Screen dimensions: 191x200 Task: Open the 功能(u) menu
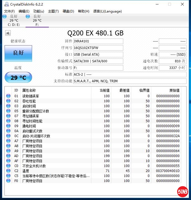click(x=39, y=11)
